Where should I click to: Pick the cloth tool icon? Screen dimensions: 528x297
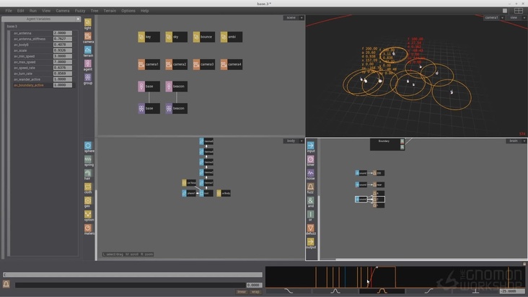pyautogui.click(x=88, y=187)
